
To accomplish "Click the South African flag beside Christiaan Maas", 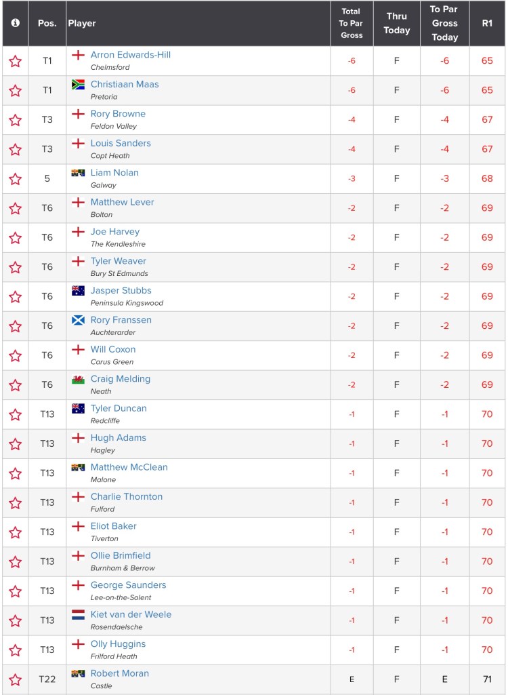I will click(78, 85).
